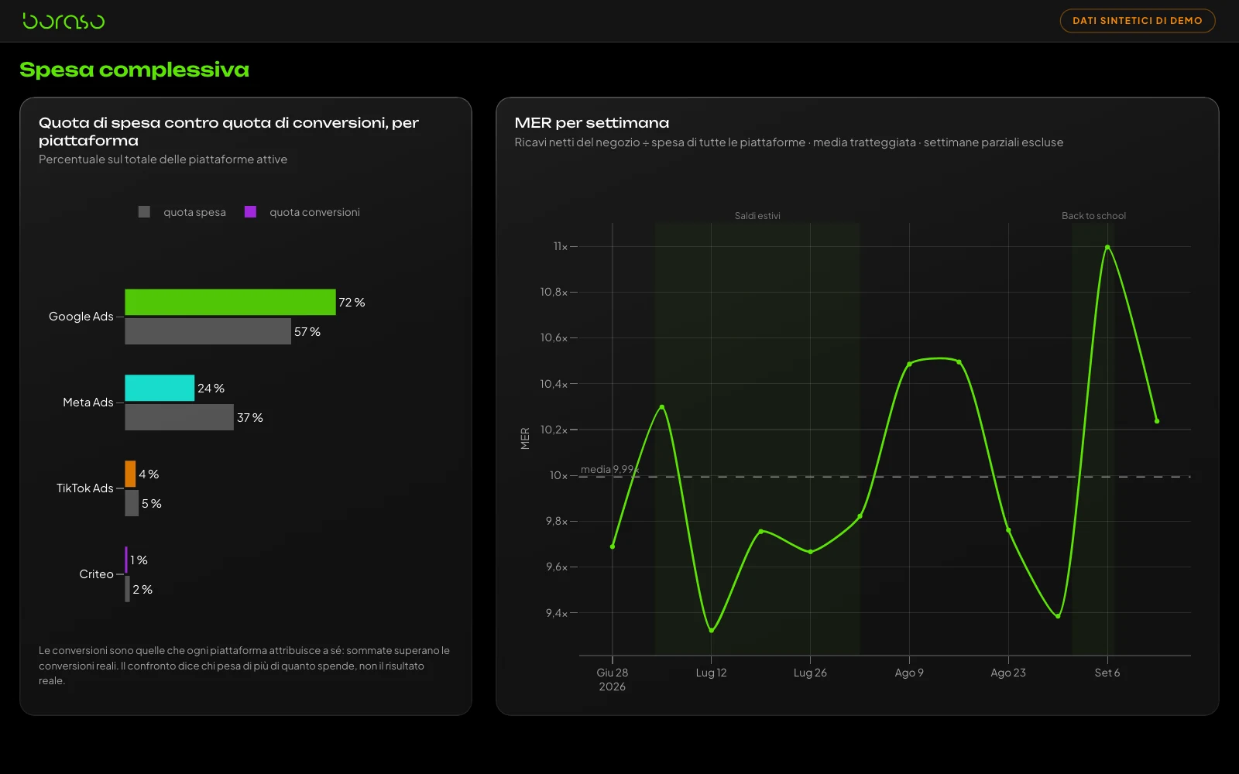Click the media 9,99x dashed line label

[609, 469]
